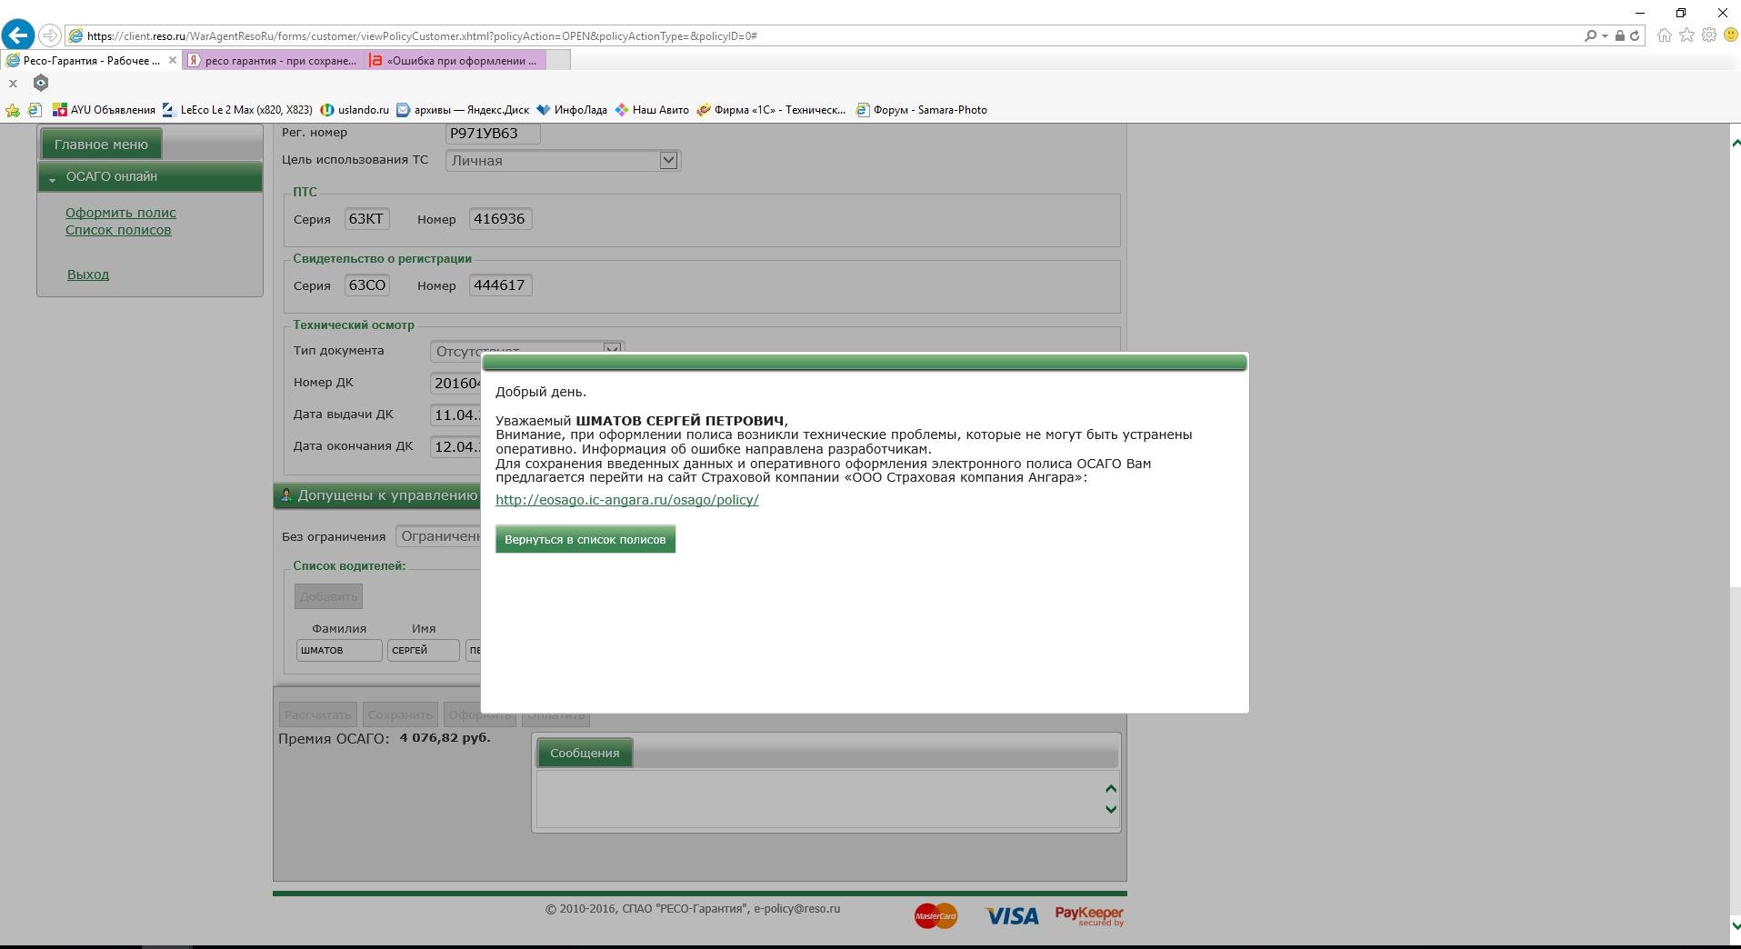Click the add to favorites bar star icon
The height and width of the screenshot is (949, 1741).
[x=13, y=110]
